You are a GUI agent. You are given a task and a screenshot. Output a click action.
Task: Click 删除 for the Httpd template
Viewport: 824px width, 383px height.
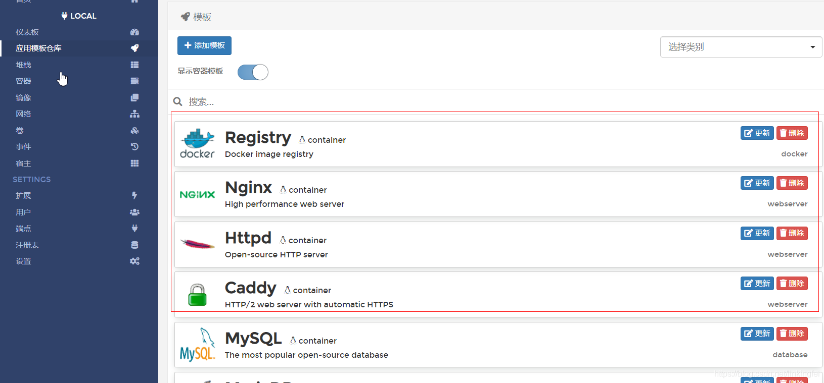pyautogui.click(x=792, y=233)
